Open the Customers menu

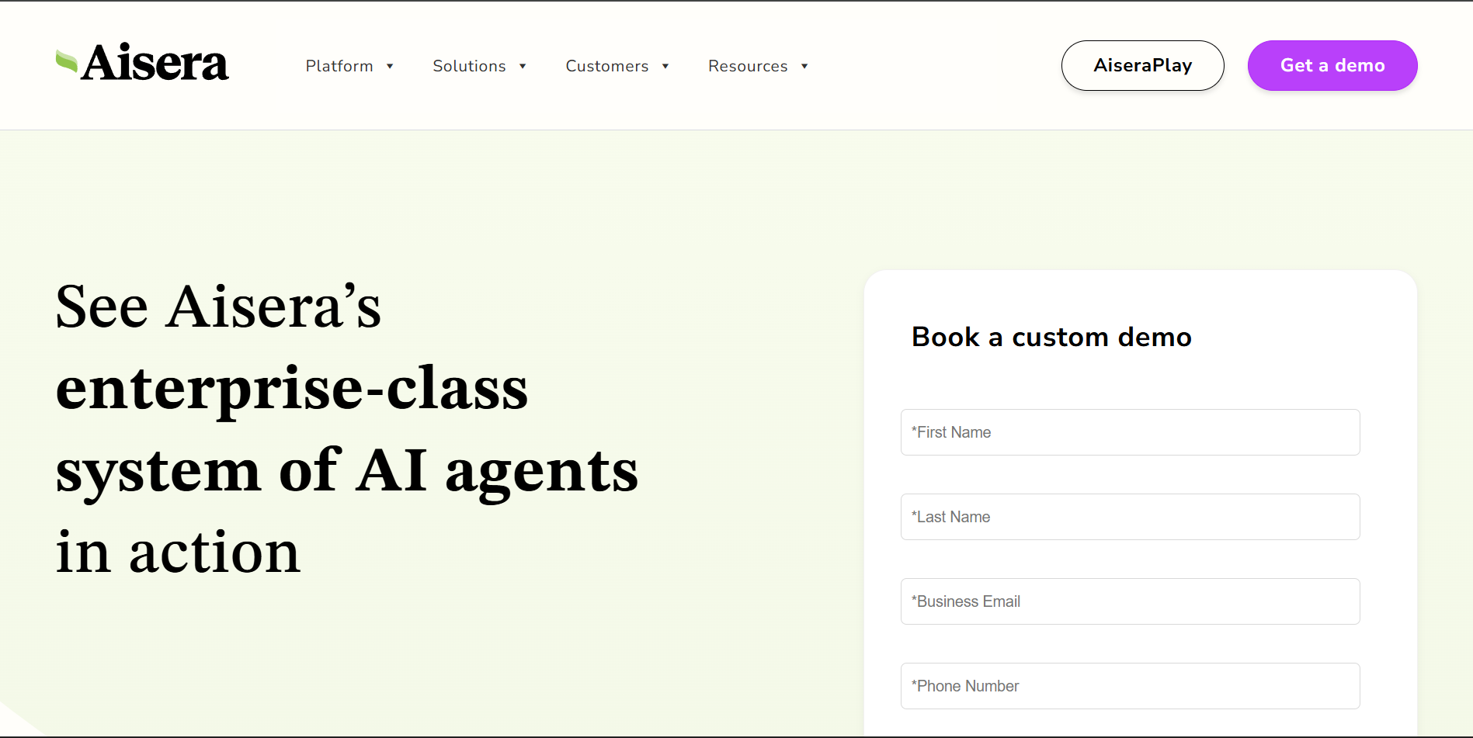pos(606,66)
